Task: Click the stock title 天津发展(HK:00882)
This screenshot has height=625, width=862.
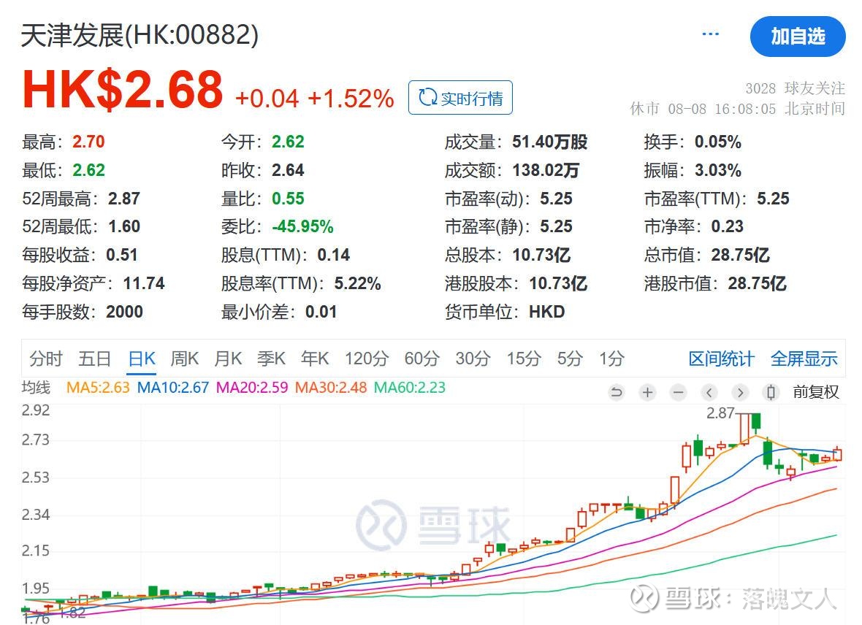Action: 140,36
